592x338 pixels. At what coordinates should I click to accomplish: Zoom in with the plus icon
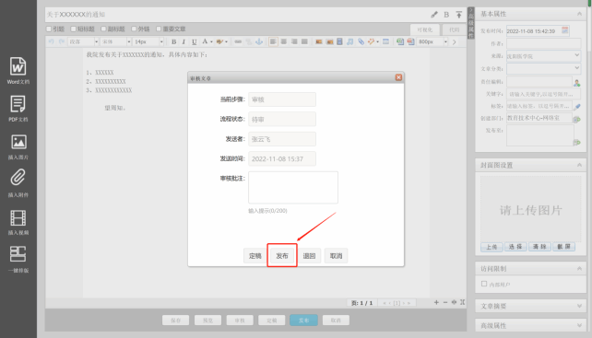click(x=436, y=302)
